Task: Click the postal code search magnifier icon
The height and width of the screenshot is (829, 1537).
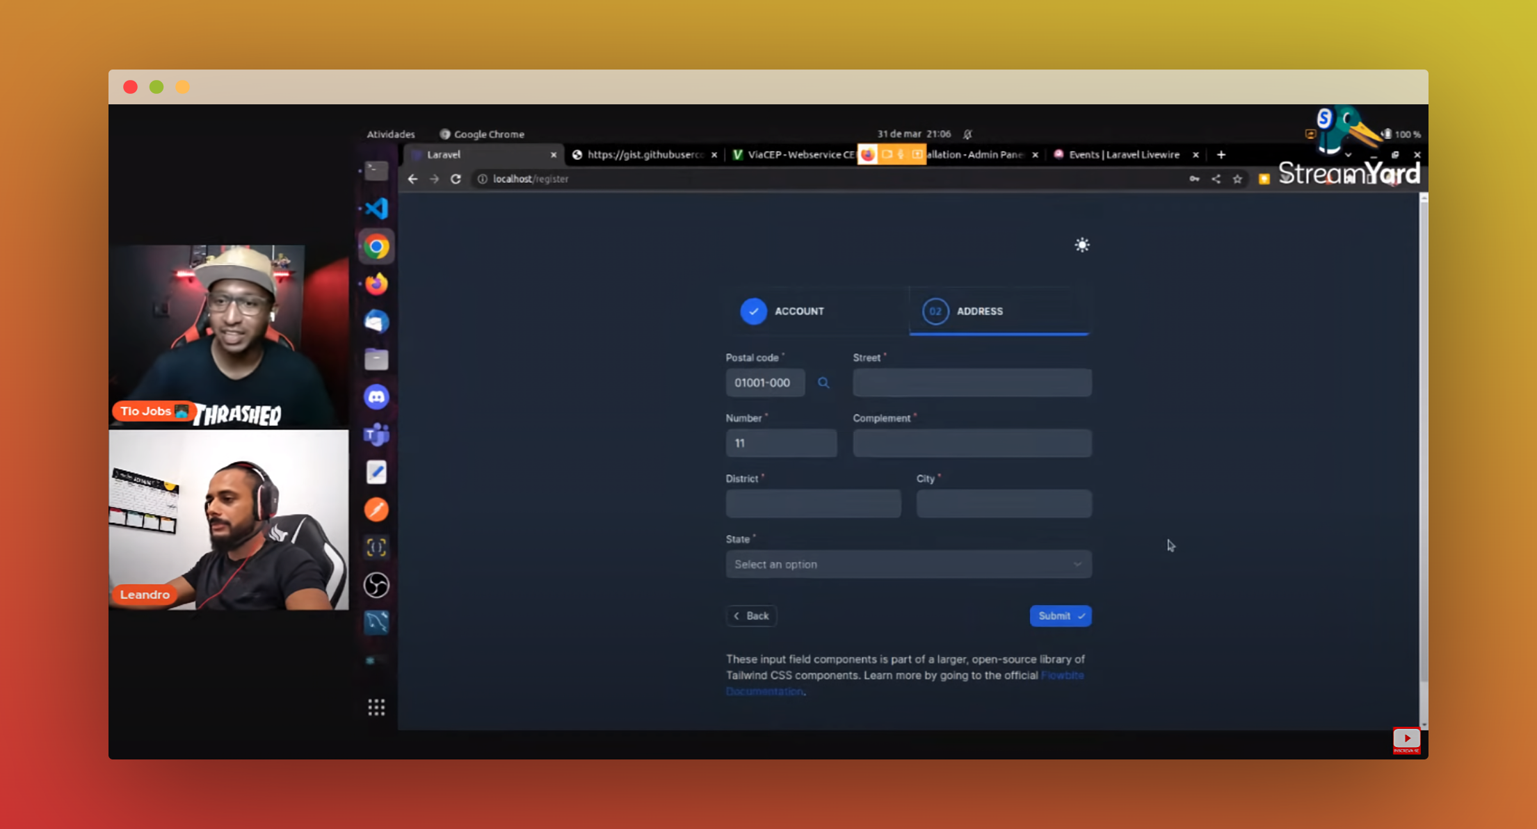Action: [823, 383]
